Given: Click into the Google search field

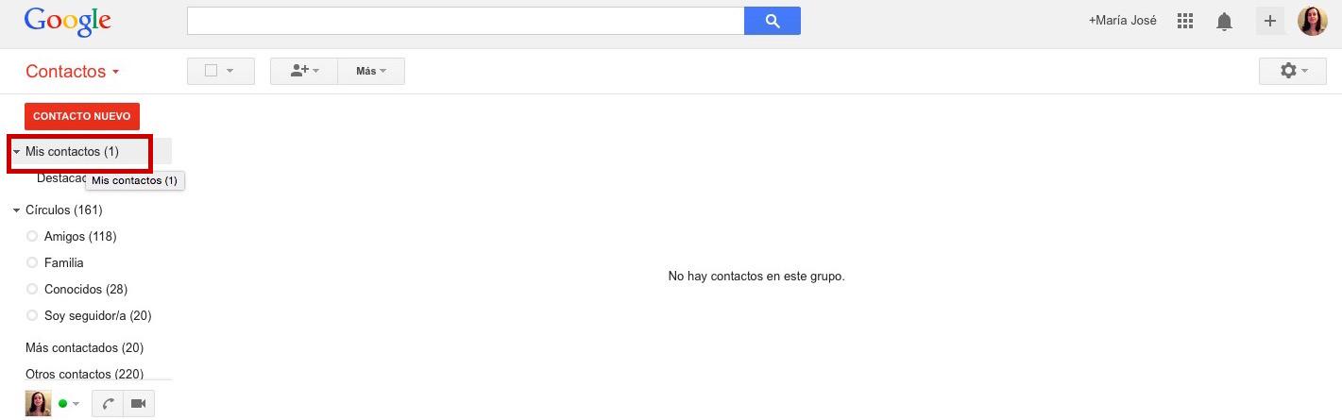Looking at the screenshot, I should click(x=466, y=21).
